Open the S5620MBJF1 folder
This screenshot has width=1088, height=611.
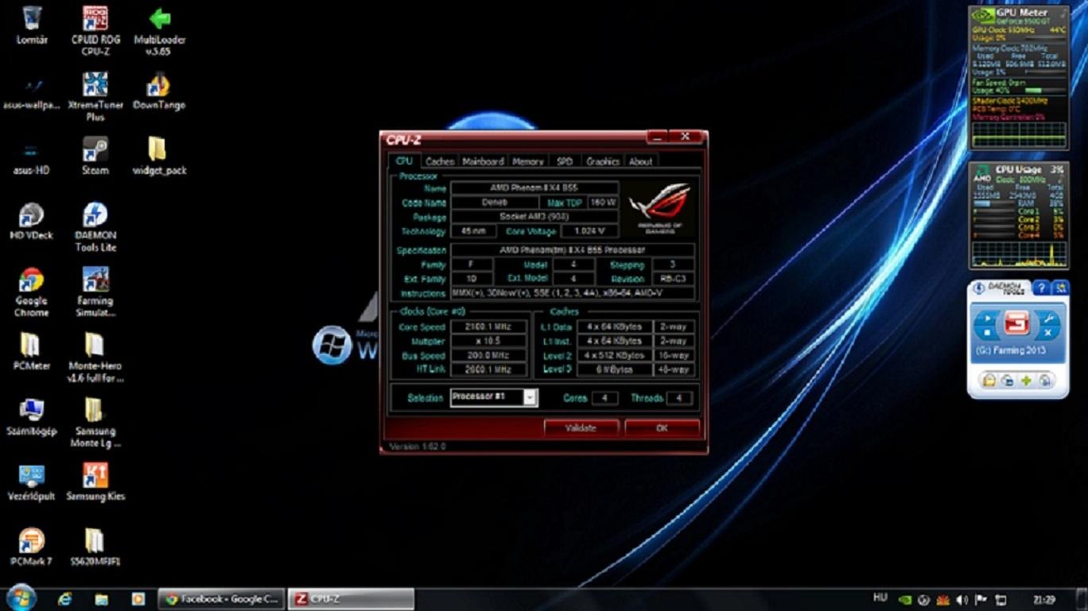[95, 547]
